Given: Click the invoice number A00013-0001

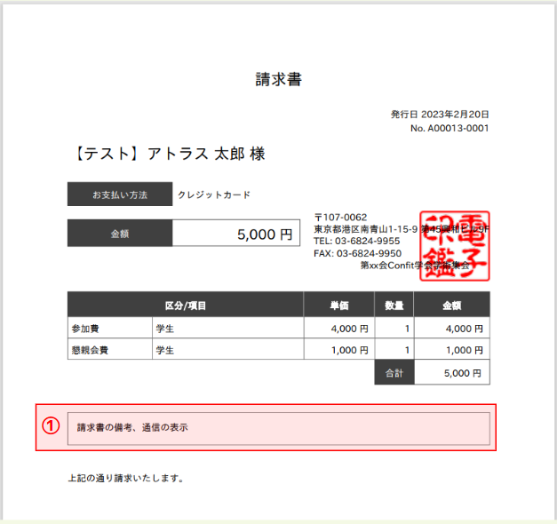Looking at the screenshot, I should click(458, 128).
